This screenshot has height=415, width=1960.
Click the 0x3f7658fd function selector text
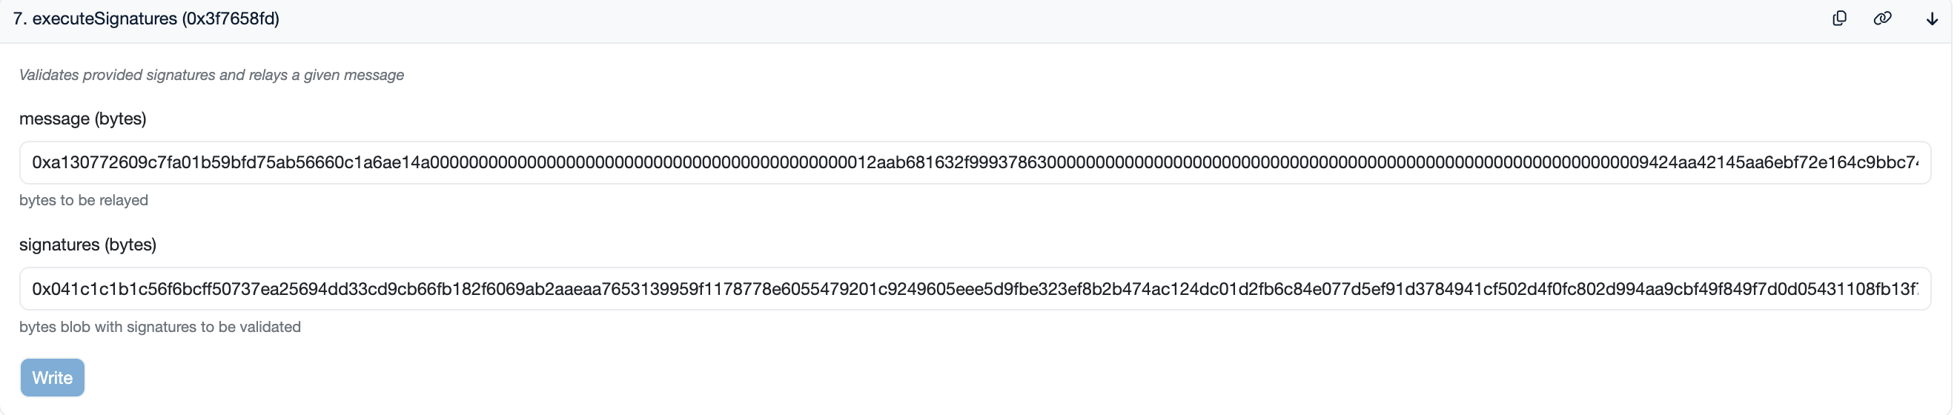click(x=231, y=19)
